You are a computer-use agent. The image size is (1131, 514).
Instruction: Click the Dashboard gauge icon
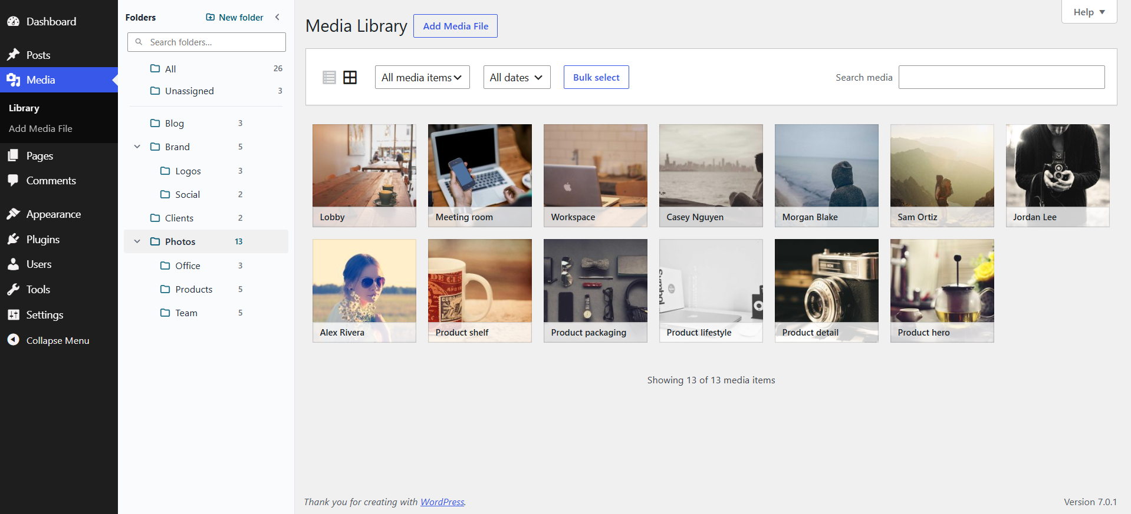[13, 22]
